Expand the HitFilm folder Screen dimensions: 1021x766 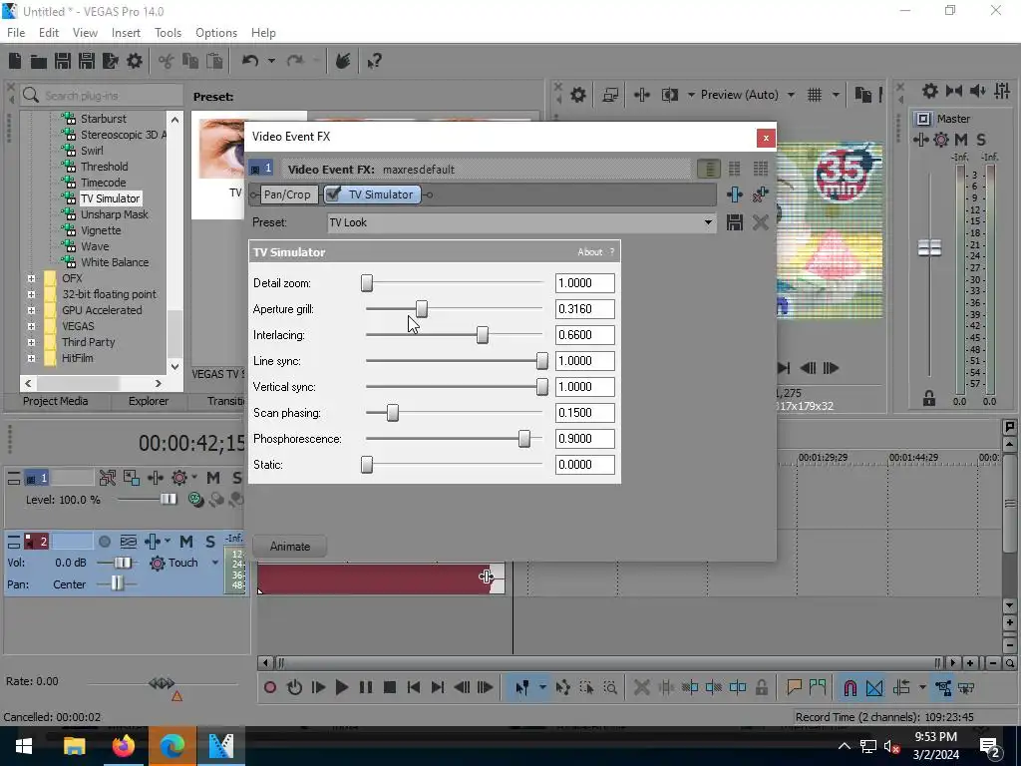[31, 358]
